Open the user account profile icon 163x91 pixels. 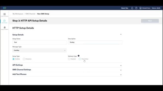[140, 8]
